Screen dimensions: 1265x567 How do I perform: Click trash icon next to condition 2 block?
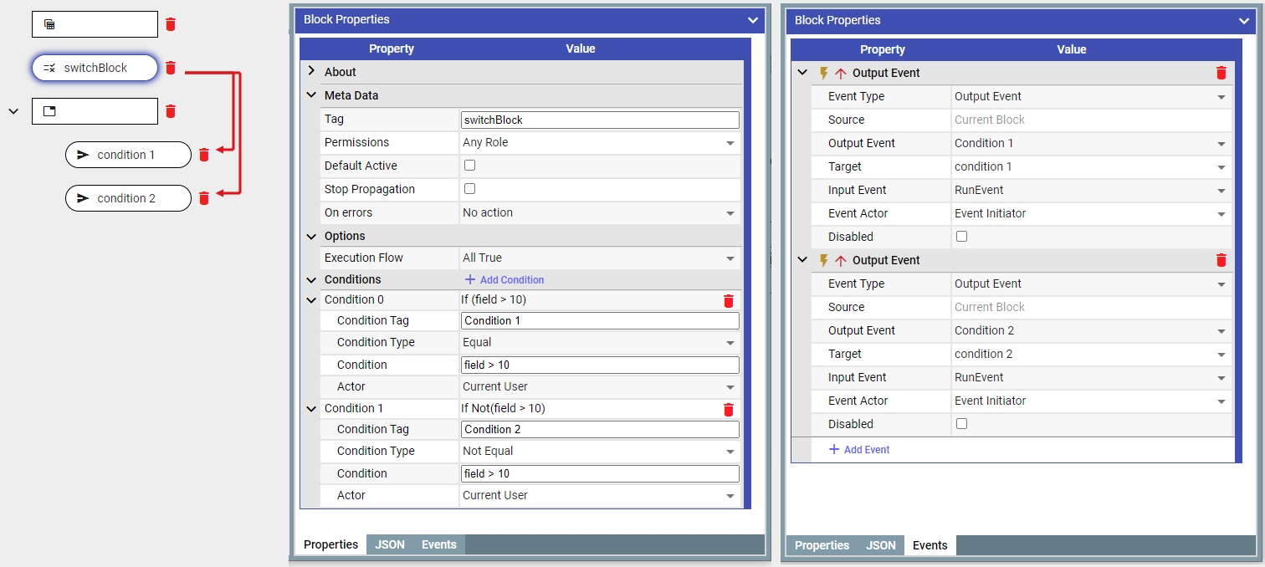tap(204, 198)
